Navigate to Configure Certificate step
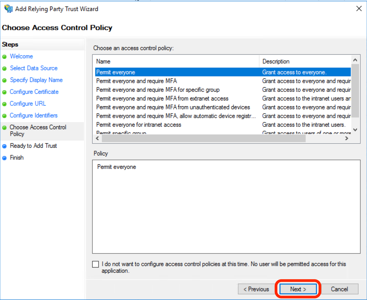 pyautogui.click(x=34, y=92)
